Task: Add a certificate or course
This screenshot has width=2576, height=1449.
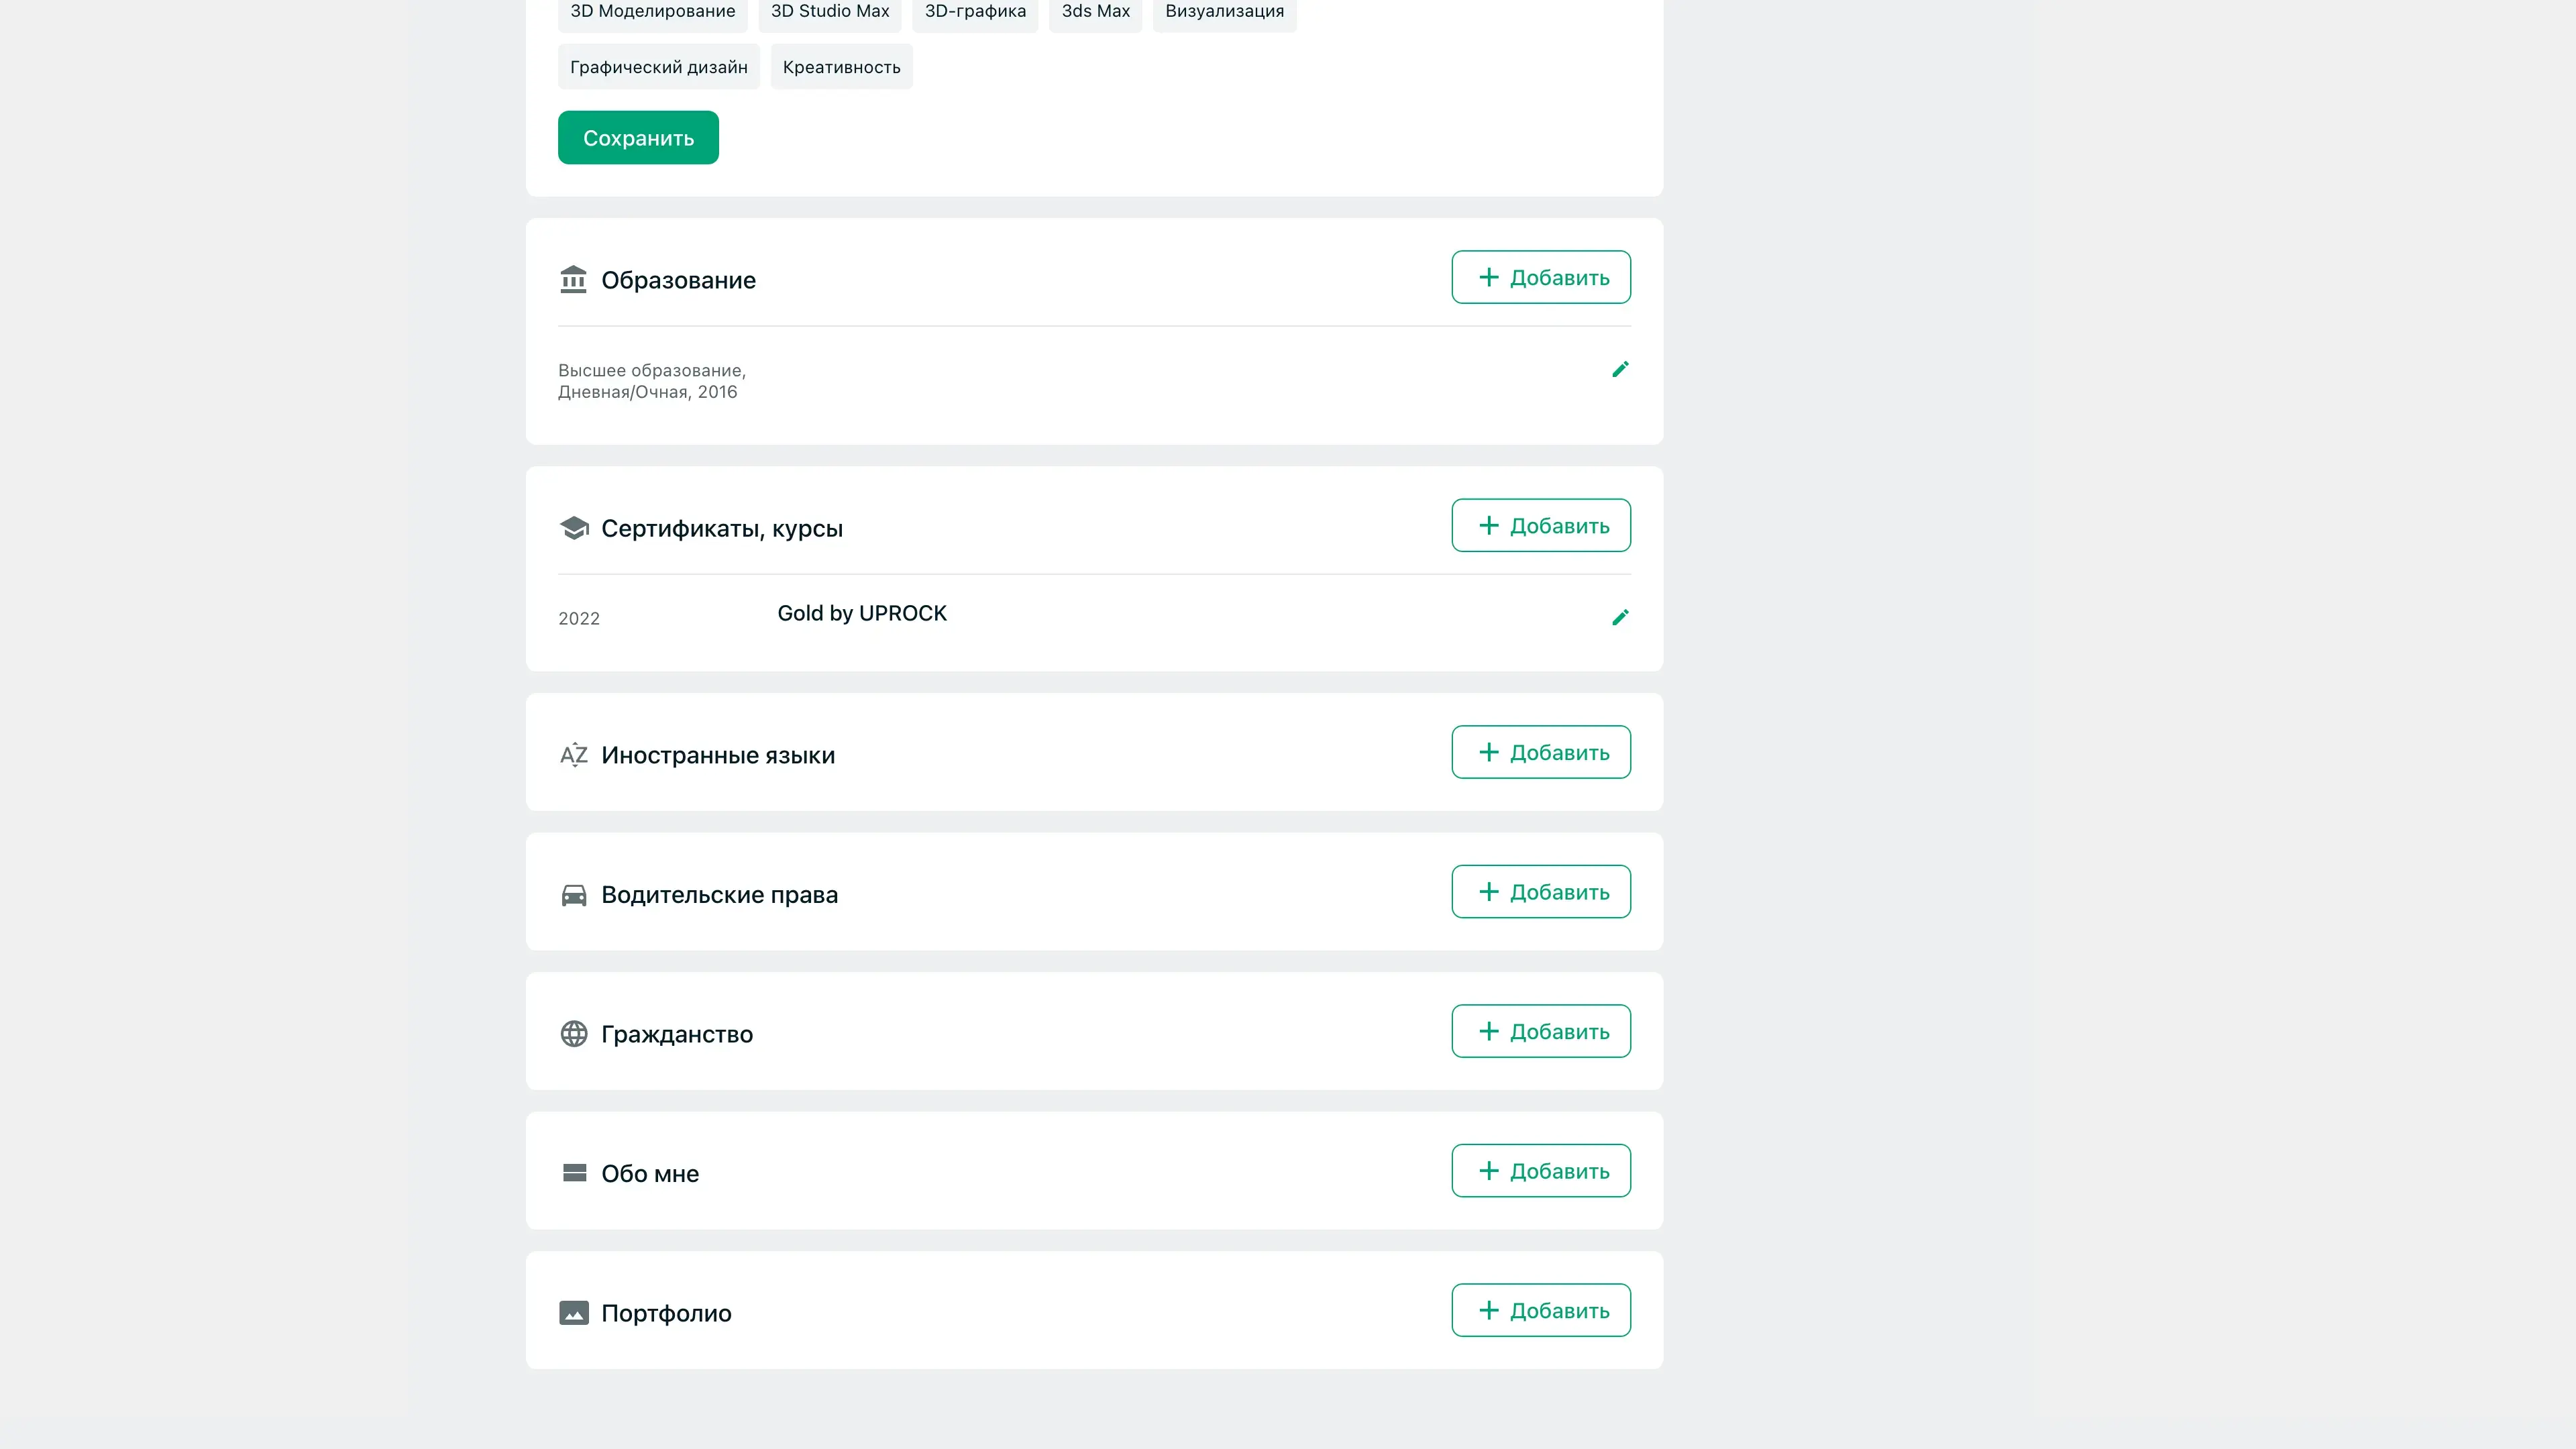Action: [x=1540, y=526]
